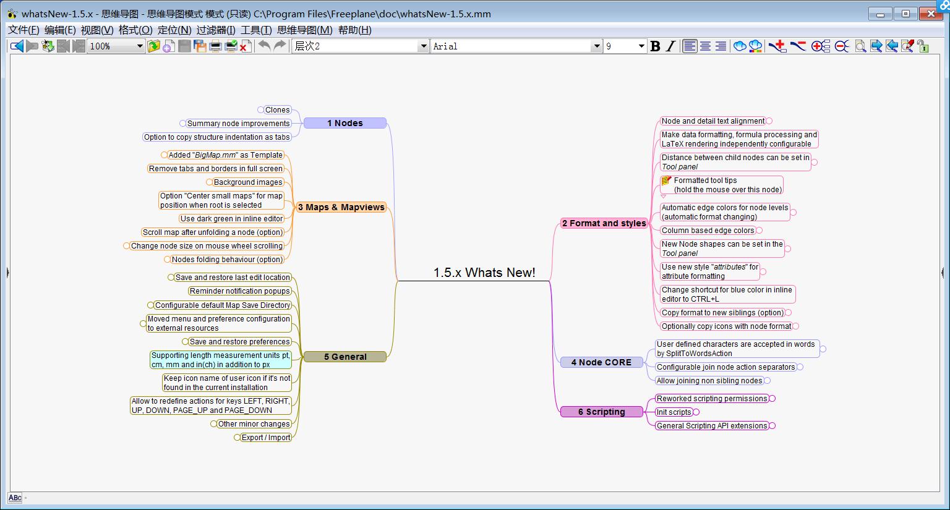
Task: Click the right side panel collapse handle
Action: [943, 271]
